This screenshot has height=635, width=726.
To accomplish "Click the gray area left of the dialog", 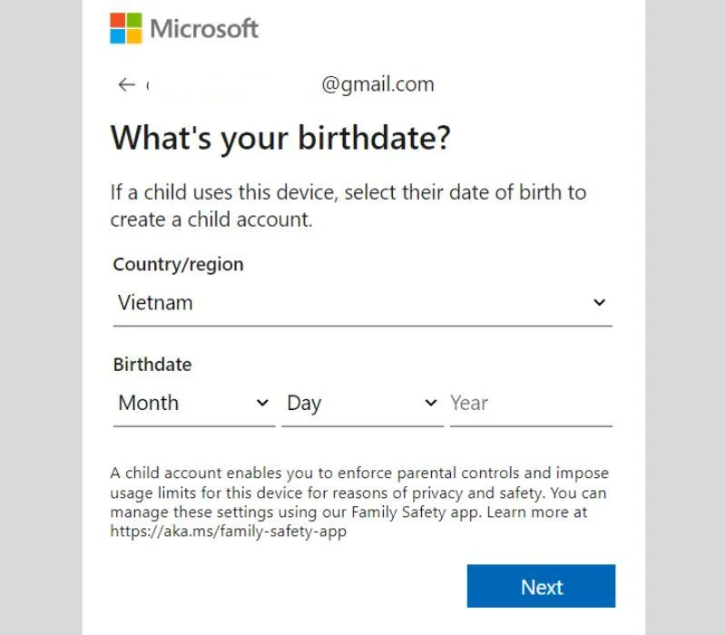I will tap(41, 317).
